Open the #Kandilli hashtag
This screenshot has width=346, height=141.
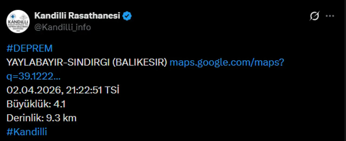(x=27, y=132)
